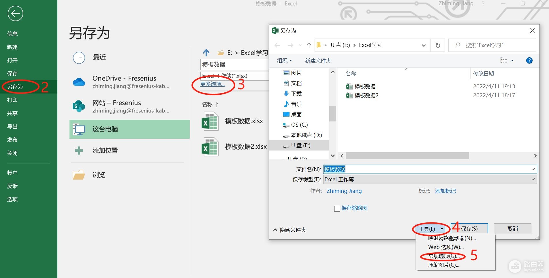
Task: Select OneDrive - Fresenius location
Action: pyautogui.click(x=129, y=82)
